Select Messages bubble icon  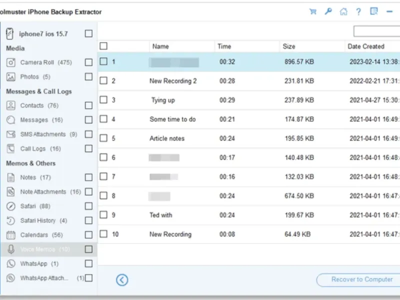[x=10, y=120]
